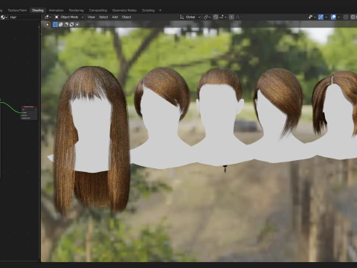
Task: Open proportional editing falloff curve icon
Action: pyautogui.click(x=237, y=17)
